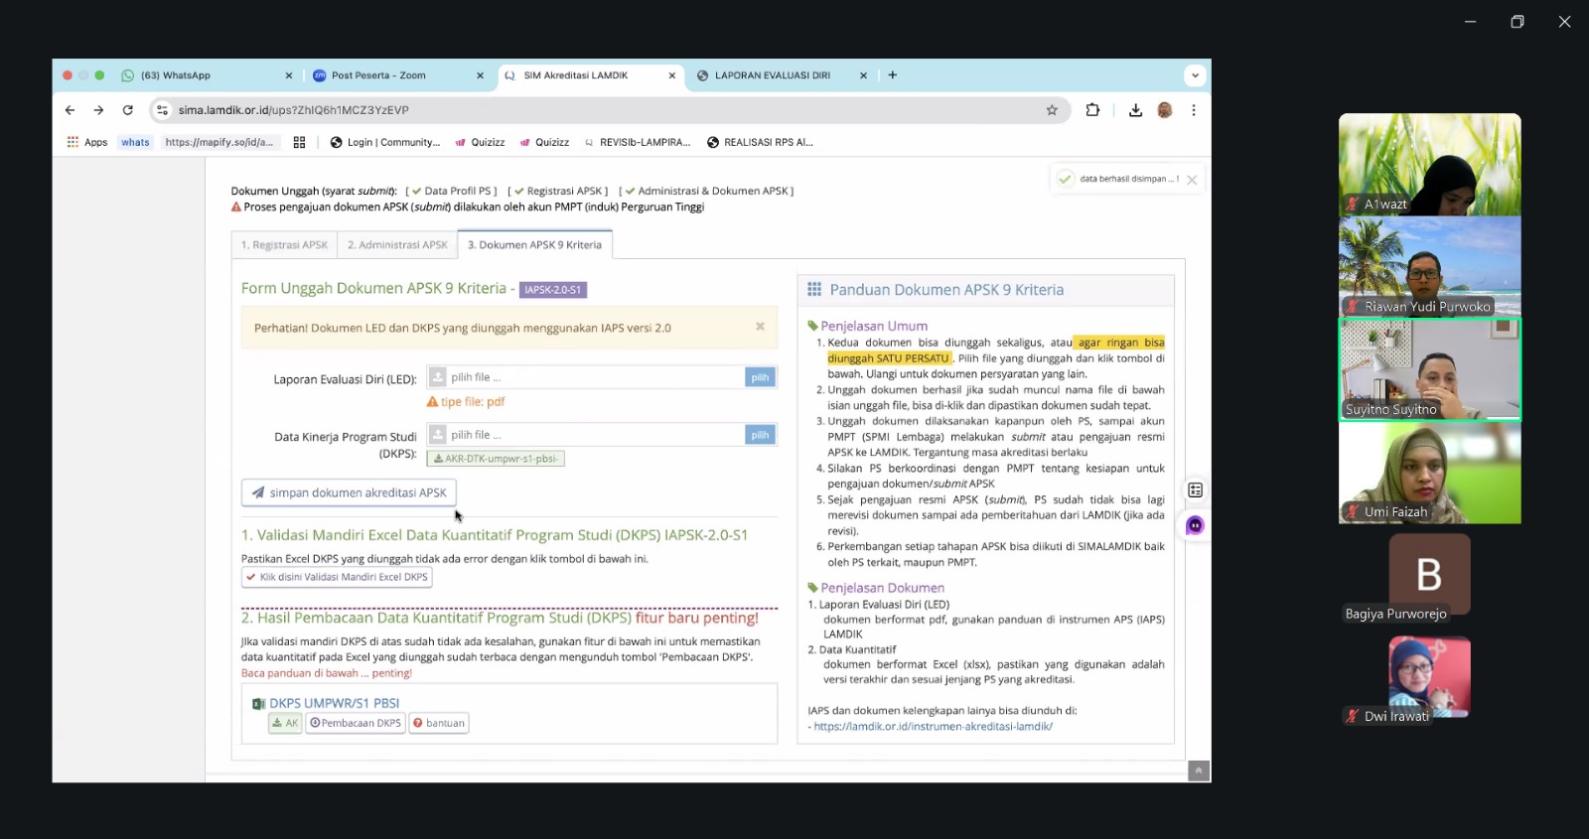Close the Perhatian warning alert
The width and height of the screenshot is (1589, 839).
pos(760,327)
